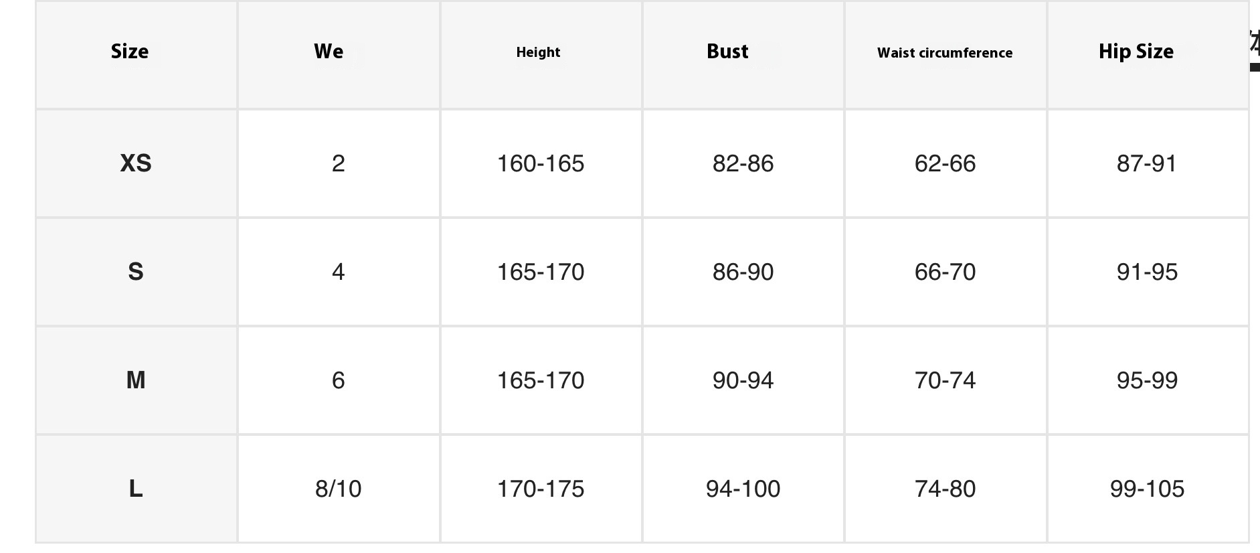Click the Size column header
The height and width of the screenshot is (553, 1260).
(130, 52)
